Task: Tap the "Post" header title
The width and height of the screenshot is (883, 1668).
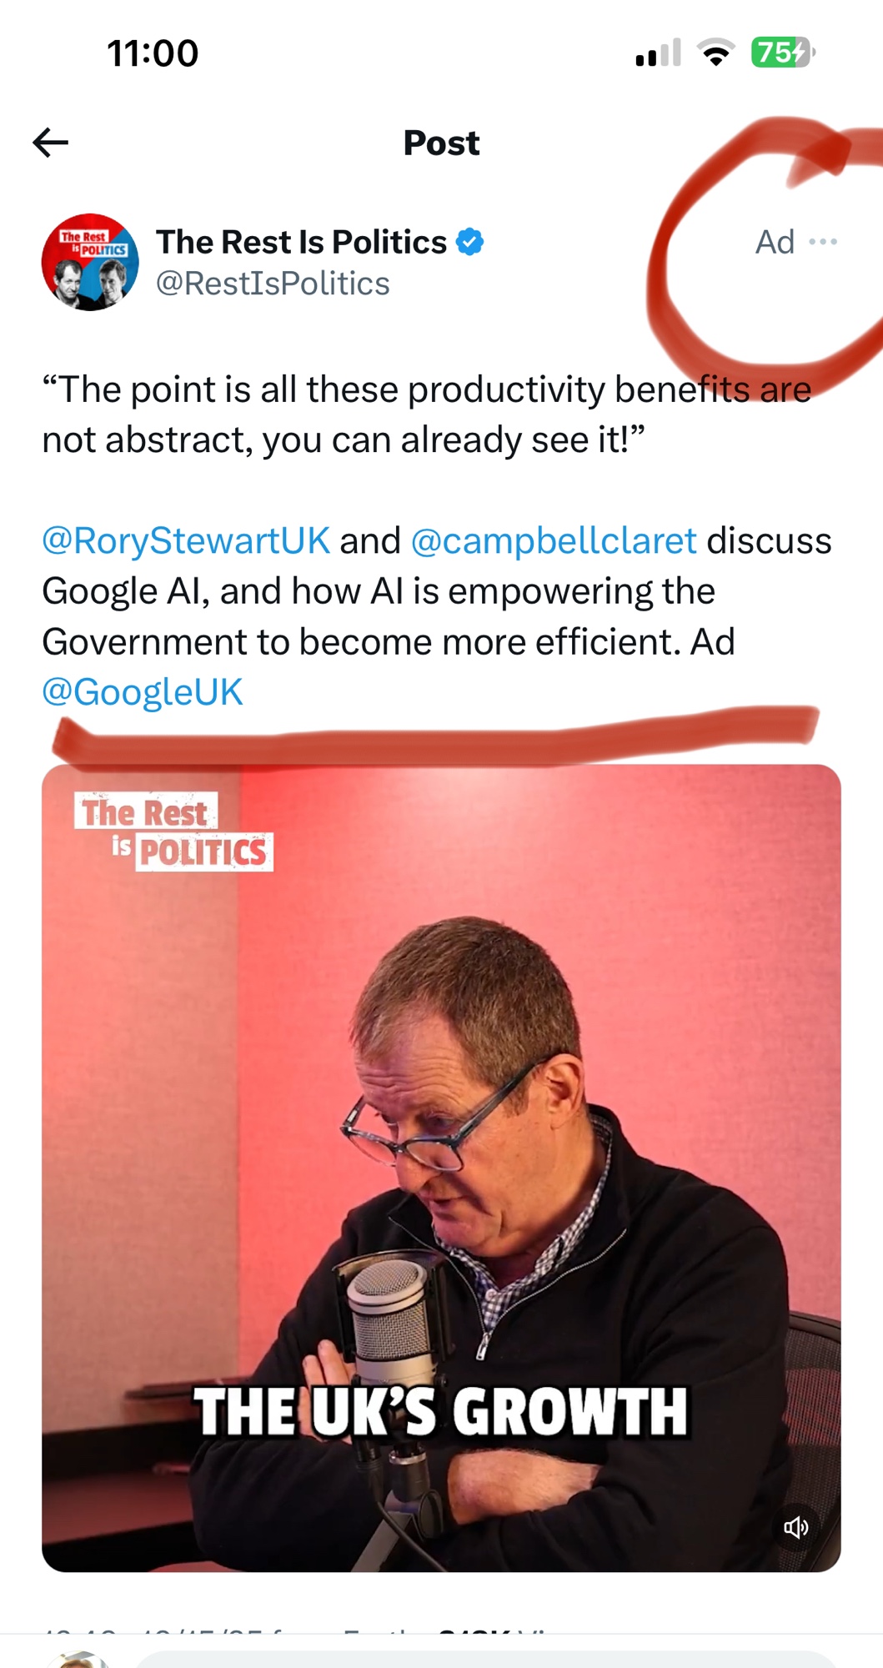Action: pyautogui.click(x=441, y=143)
